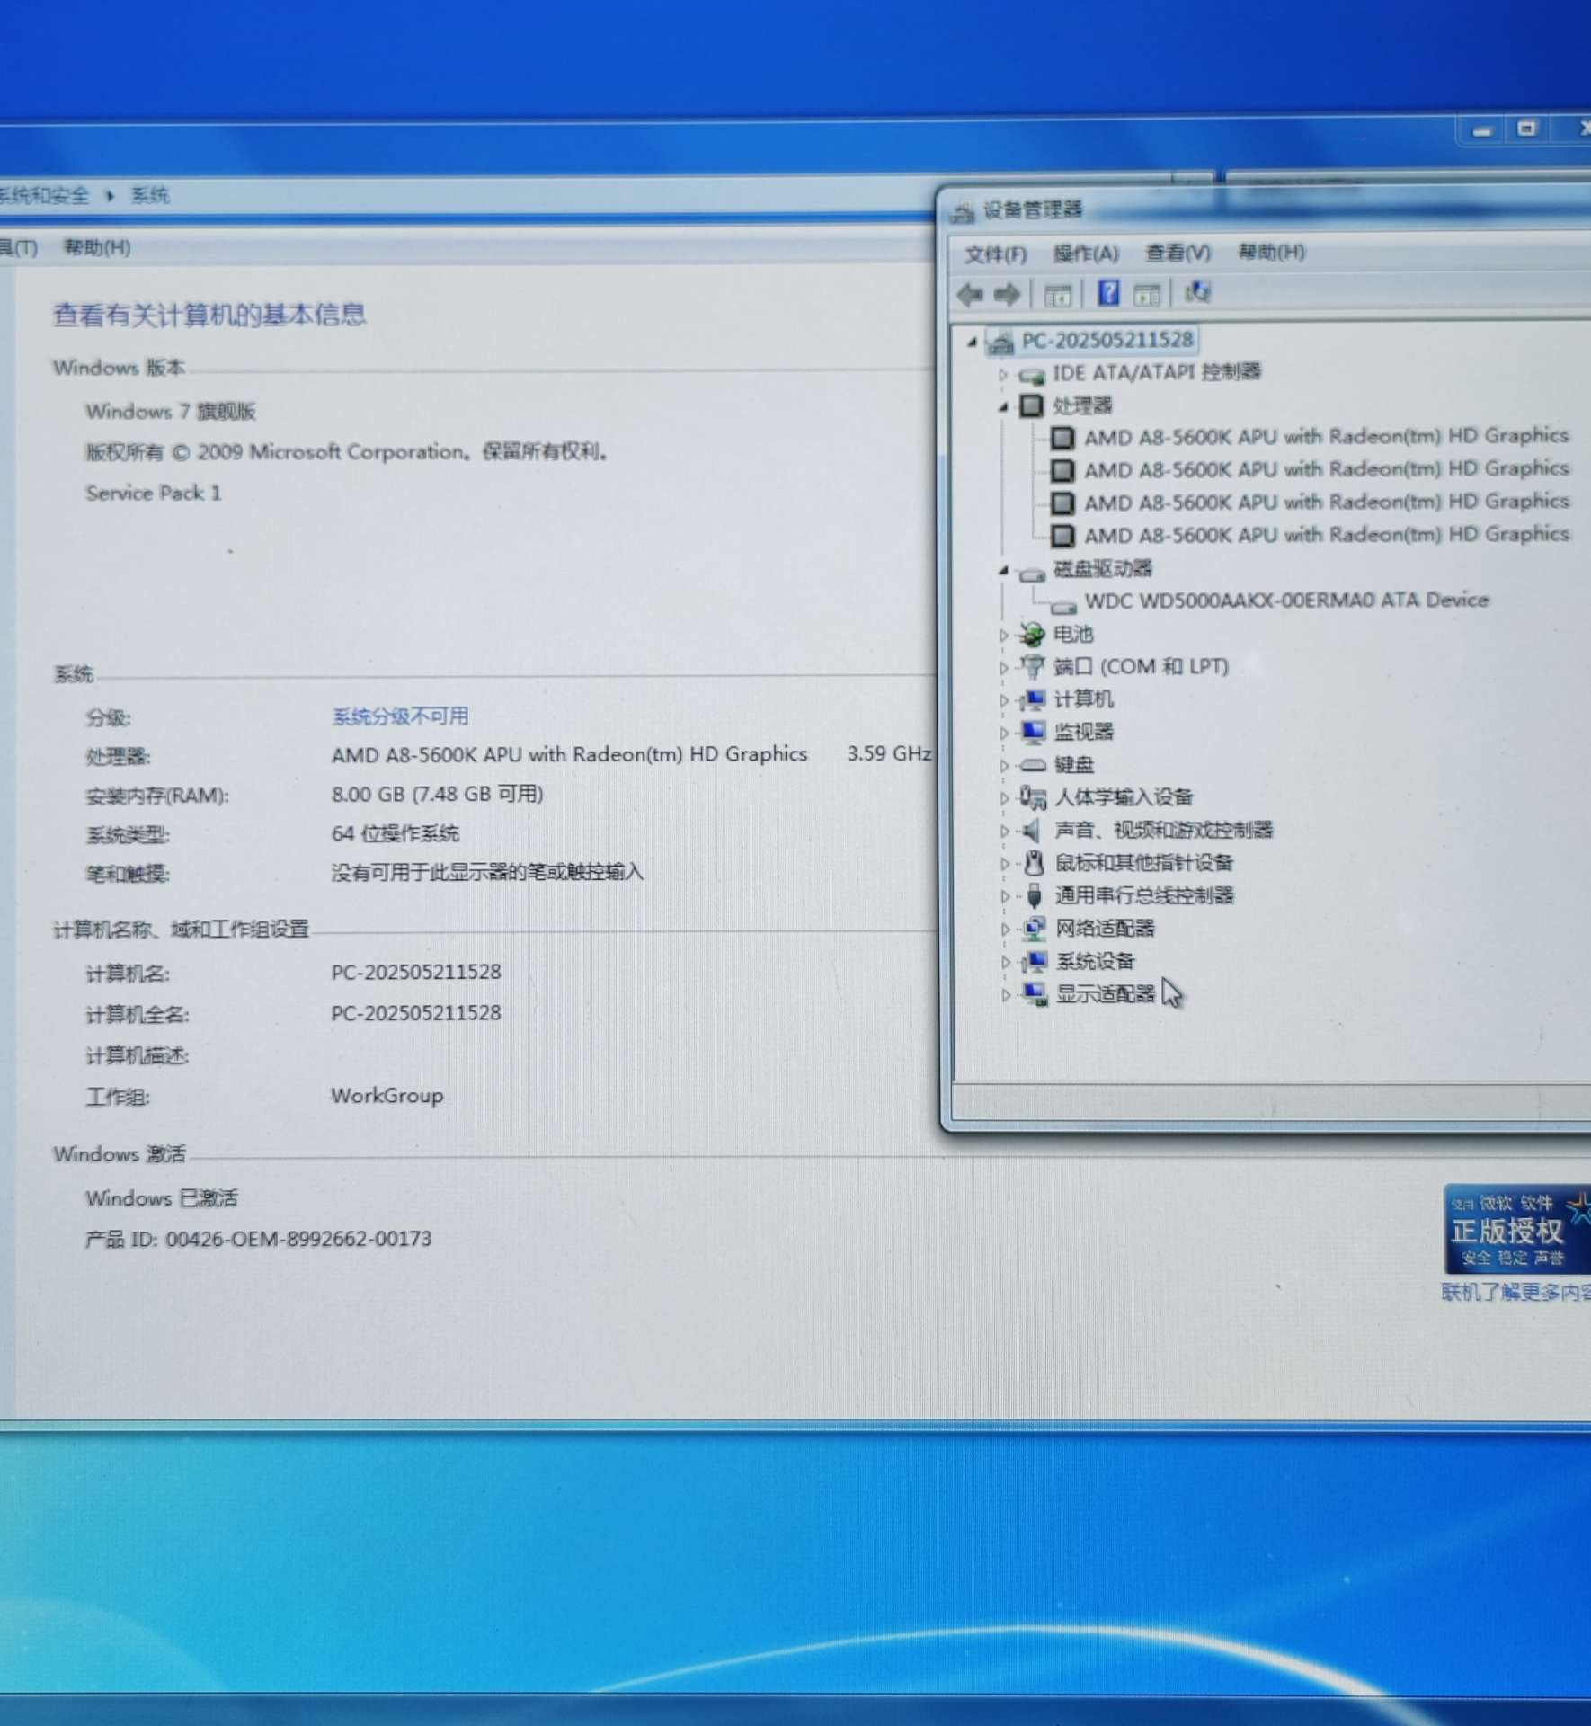Expand the 显示适配器 node

point(1005,995)
